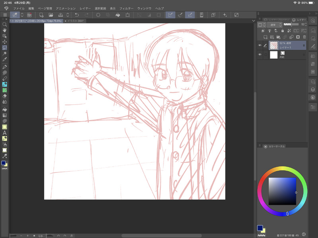Click the reset rotation button in bottom bar
The width and height of the screenshot is (318, 238).
(71, 236)
